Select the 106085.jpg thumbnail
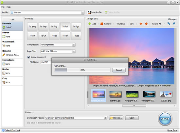The width and height of the screenshot is (180, 133). click(x=166, y=96)
